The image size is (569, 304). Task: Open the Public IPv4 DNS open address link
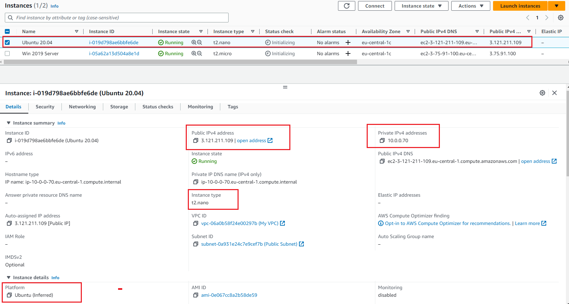[x=539, y=161]
